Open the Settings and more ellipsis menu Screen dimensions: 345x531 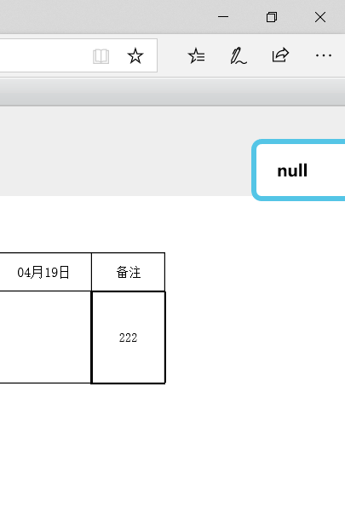coord(324,55)
